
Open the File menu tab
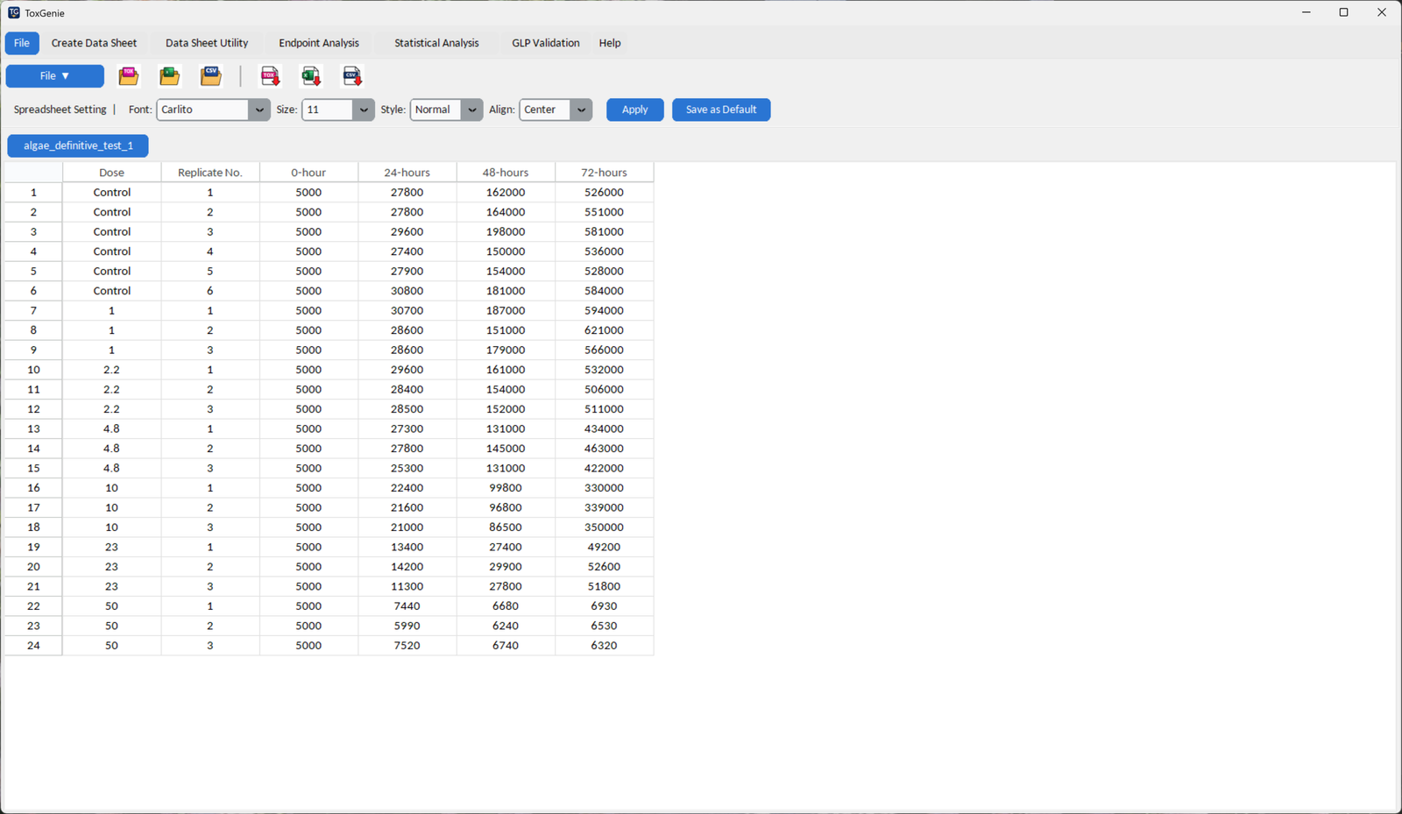[x=22, y=43]
